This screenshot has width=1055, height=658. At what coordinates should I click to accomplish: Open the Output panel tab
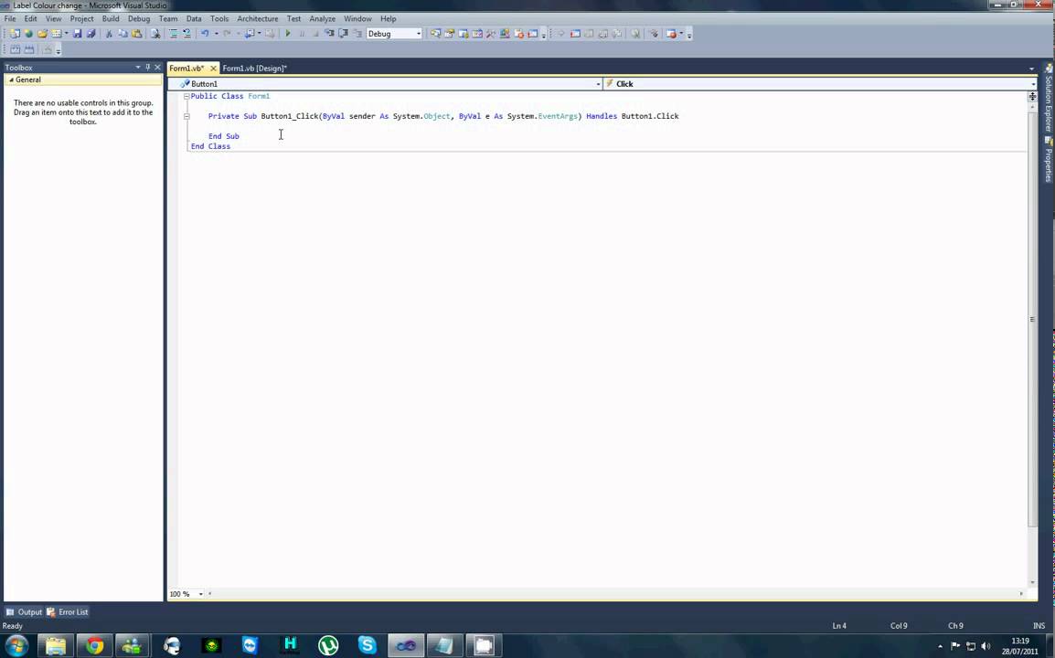[24, 612]
